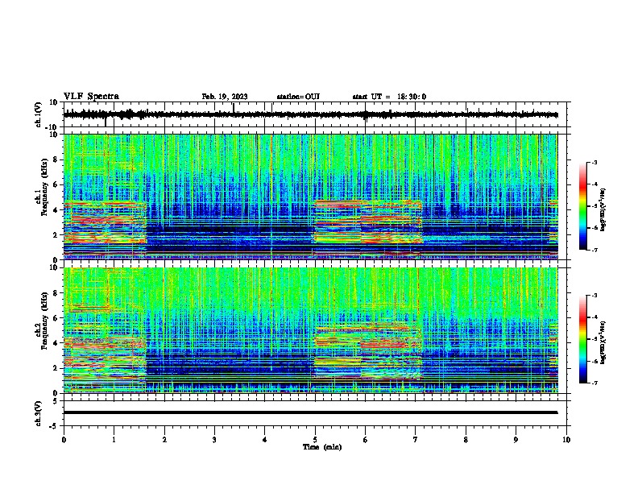This screenshot has height=493, width=638.
Task: Click the "3" tick on the time axis
Action: click(214, 440)
